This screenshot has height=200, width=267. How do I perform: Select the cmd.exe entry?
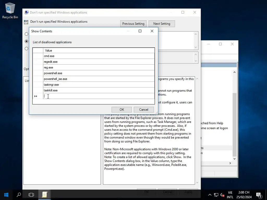click(x=99, y=56)
